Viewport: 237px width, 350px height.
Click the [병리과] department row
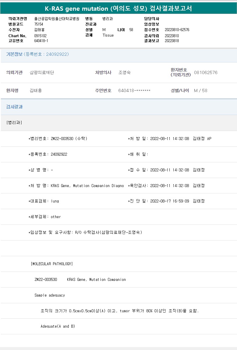click(14, 123)
